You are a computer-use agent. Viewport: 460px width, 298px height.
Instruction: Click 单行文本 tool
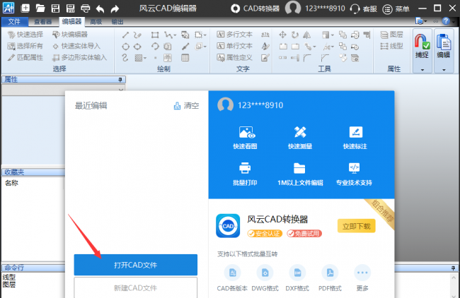click(234, 46)
